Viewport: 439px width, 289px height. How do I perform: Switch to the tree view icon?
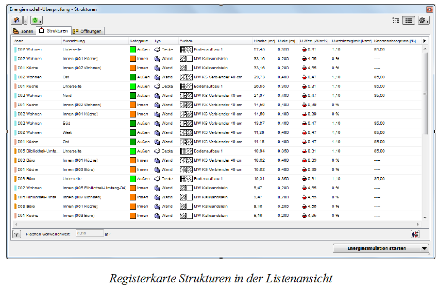tap(396, 20)
